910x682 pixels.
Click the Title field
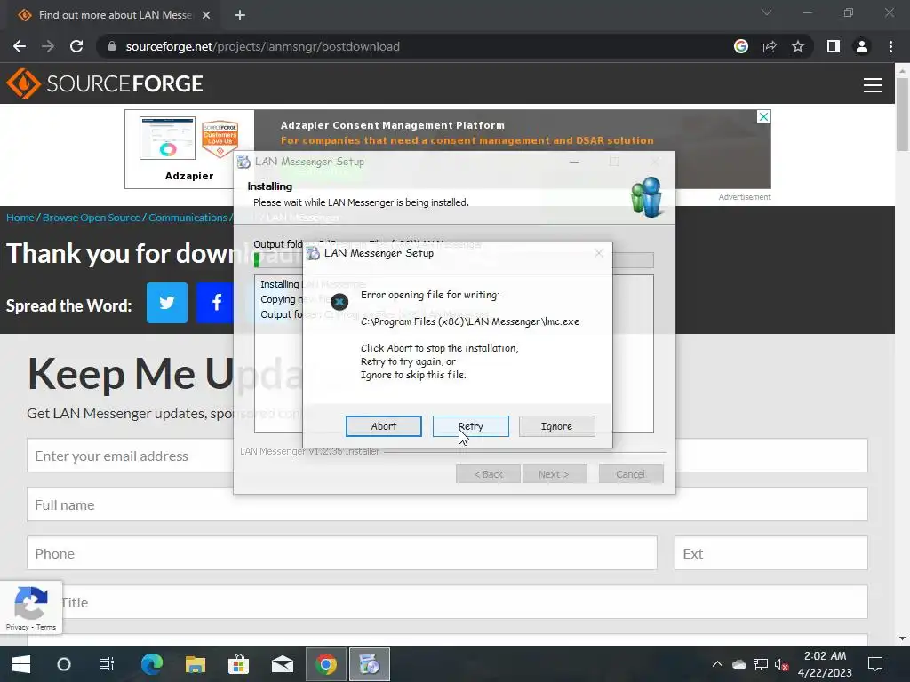click(x=448, y=602)
